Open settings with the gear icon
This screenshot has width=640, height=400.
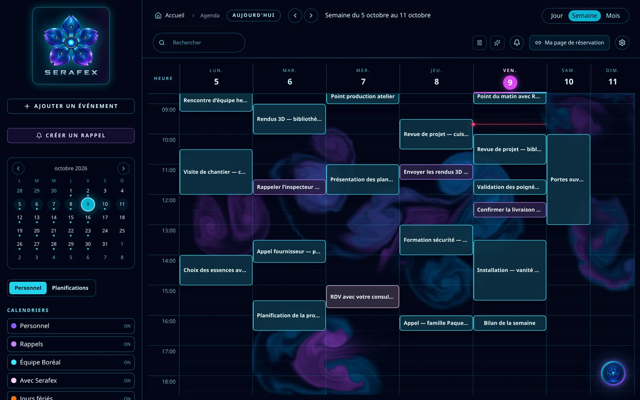pyautogui.click(x=622, y=43)
